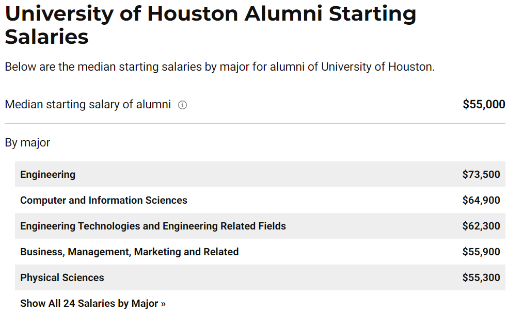Viewport: 507px width, 312px height.
Task: Click the word Salaries in the page title
Action: (x=46, y=37)
